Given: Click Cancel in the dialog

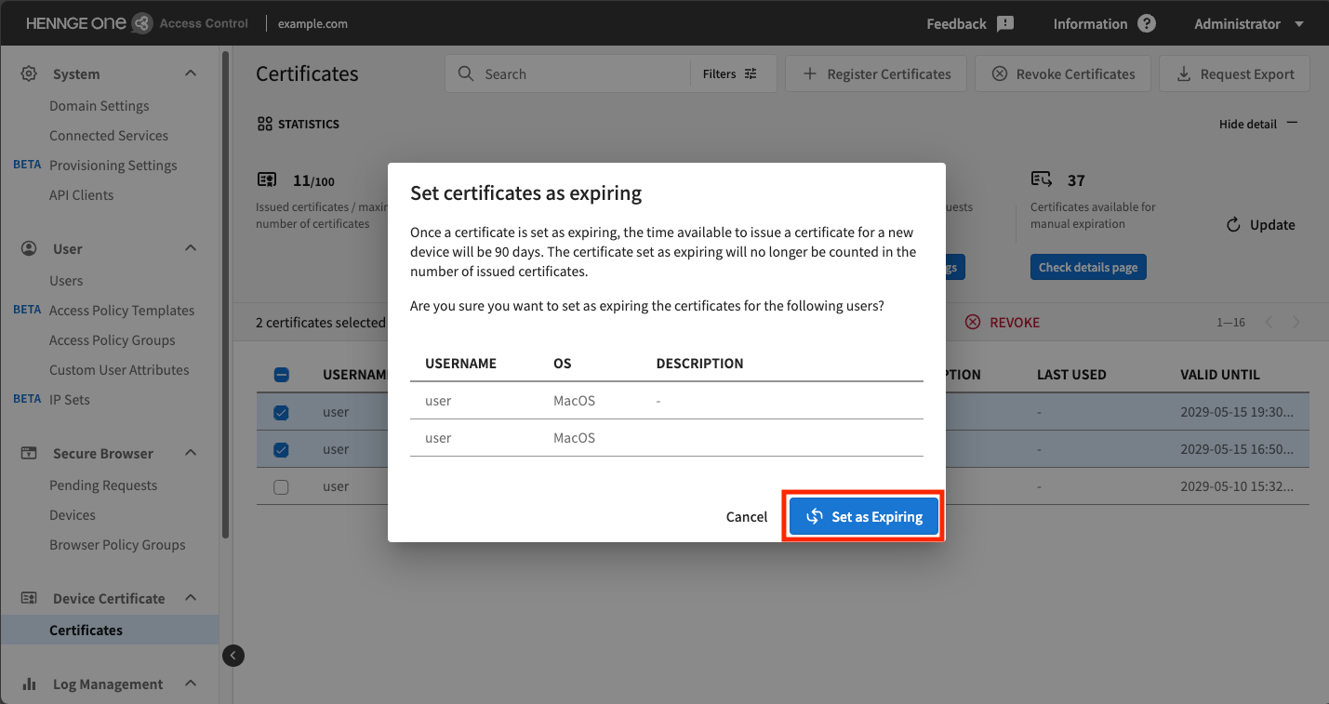Looking at the screenshot, I should click(x=747, y=517).
